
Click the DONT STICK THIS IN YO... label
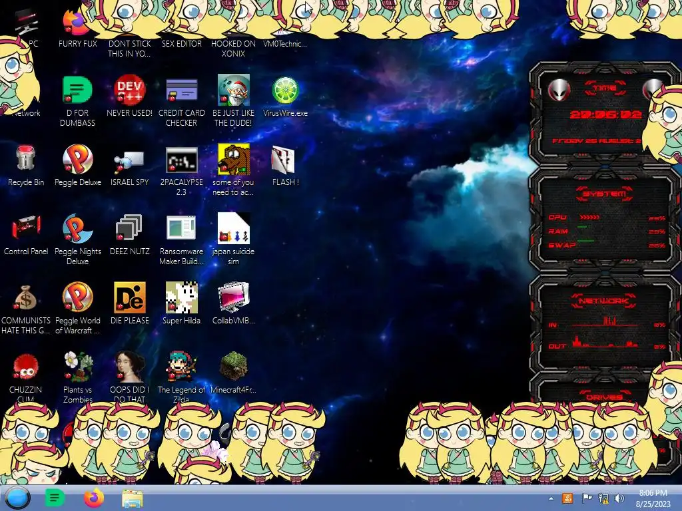click(129, 49)
